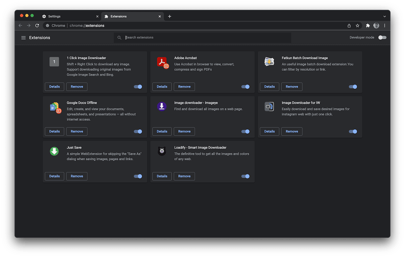Switch to the Settings tab
This screenshot has height=257, width=405.
(70, 16)
